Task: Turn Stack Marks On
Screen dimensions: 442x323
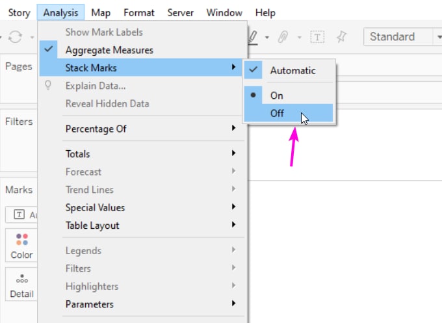Action: click(x=289, y=96)
